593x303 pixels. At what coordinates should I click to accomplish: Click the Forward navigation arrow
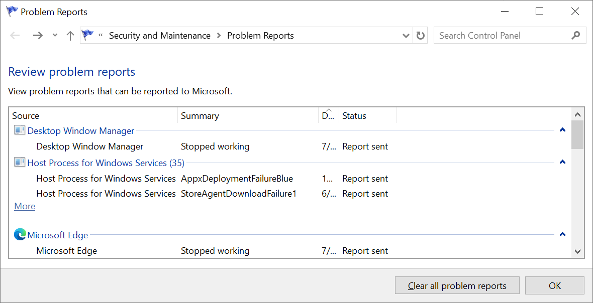coord(37,36)
